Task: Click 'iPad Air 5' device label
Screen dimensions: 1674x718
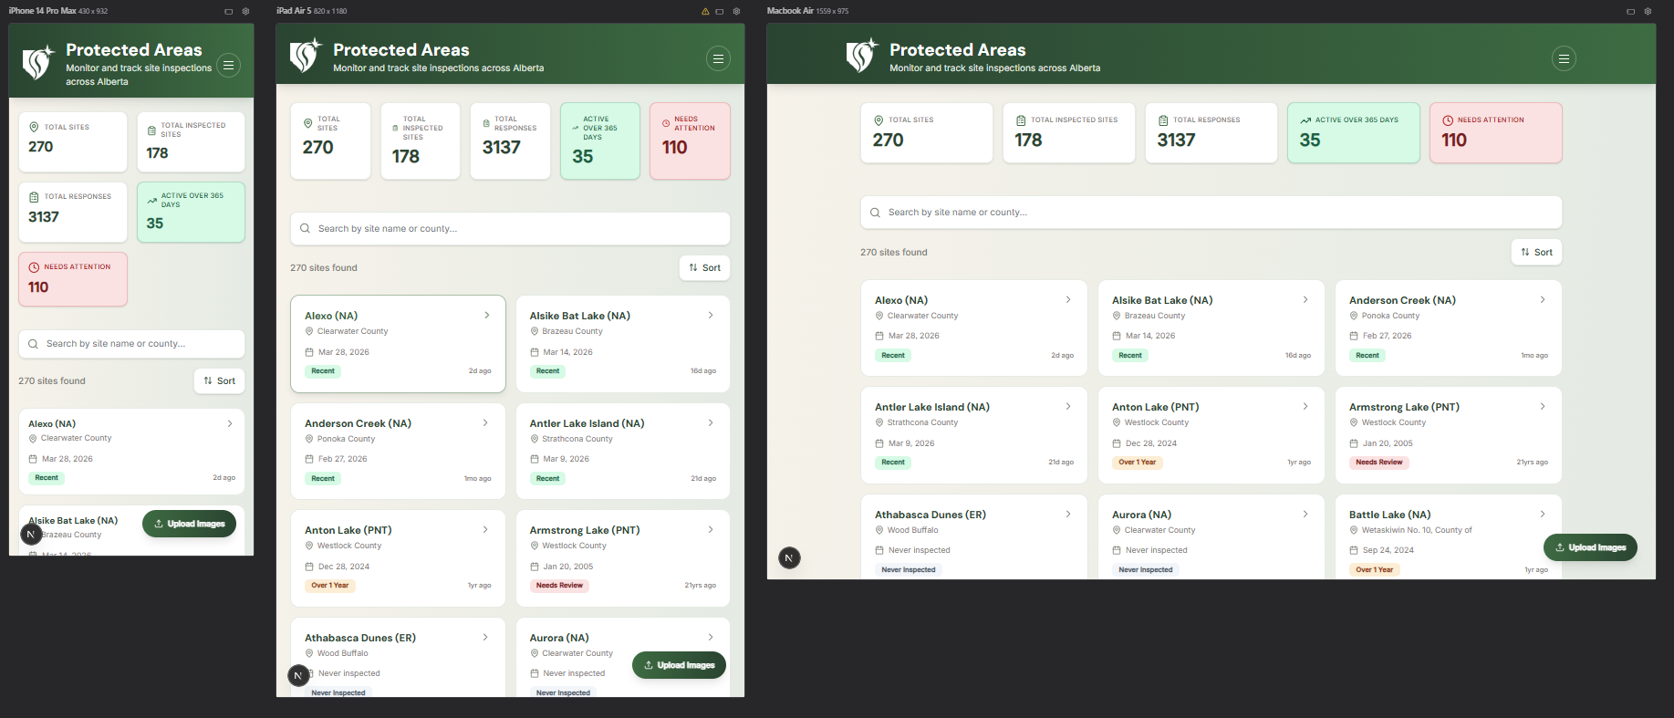Action: (294, 11)
